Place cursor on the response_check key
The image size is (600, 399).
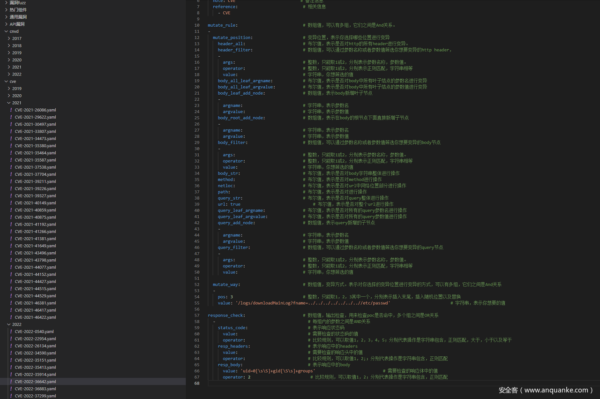click(225, 316)
